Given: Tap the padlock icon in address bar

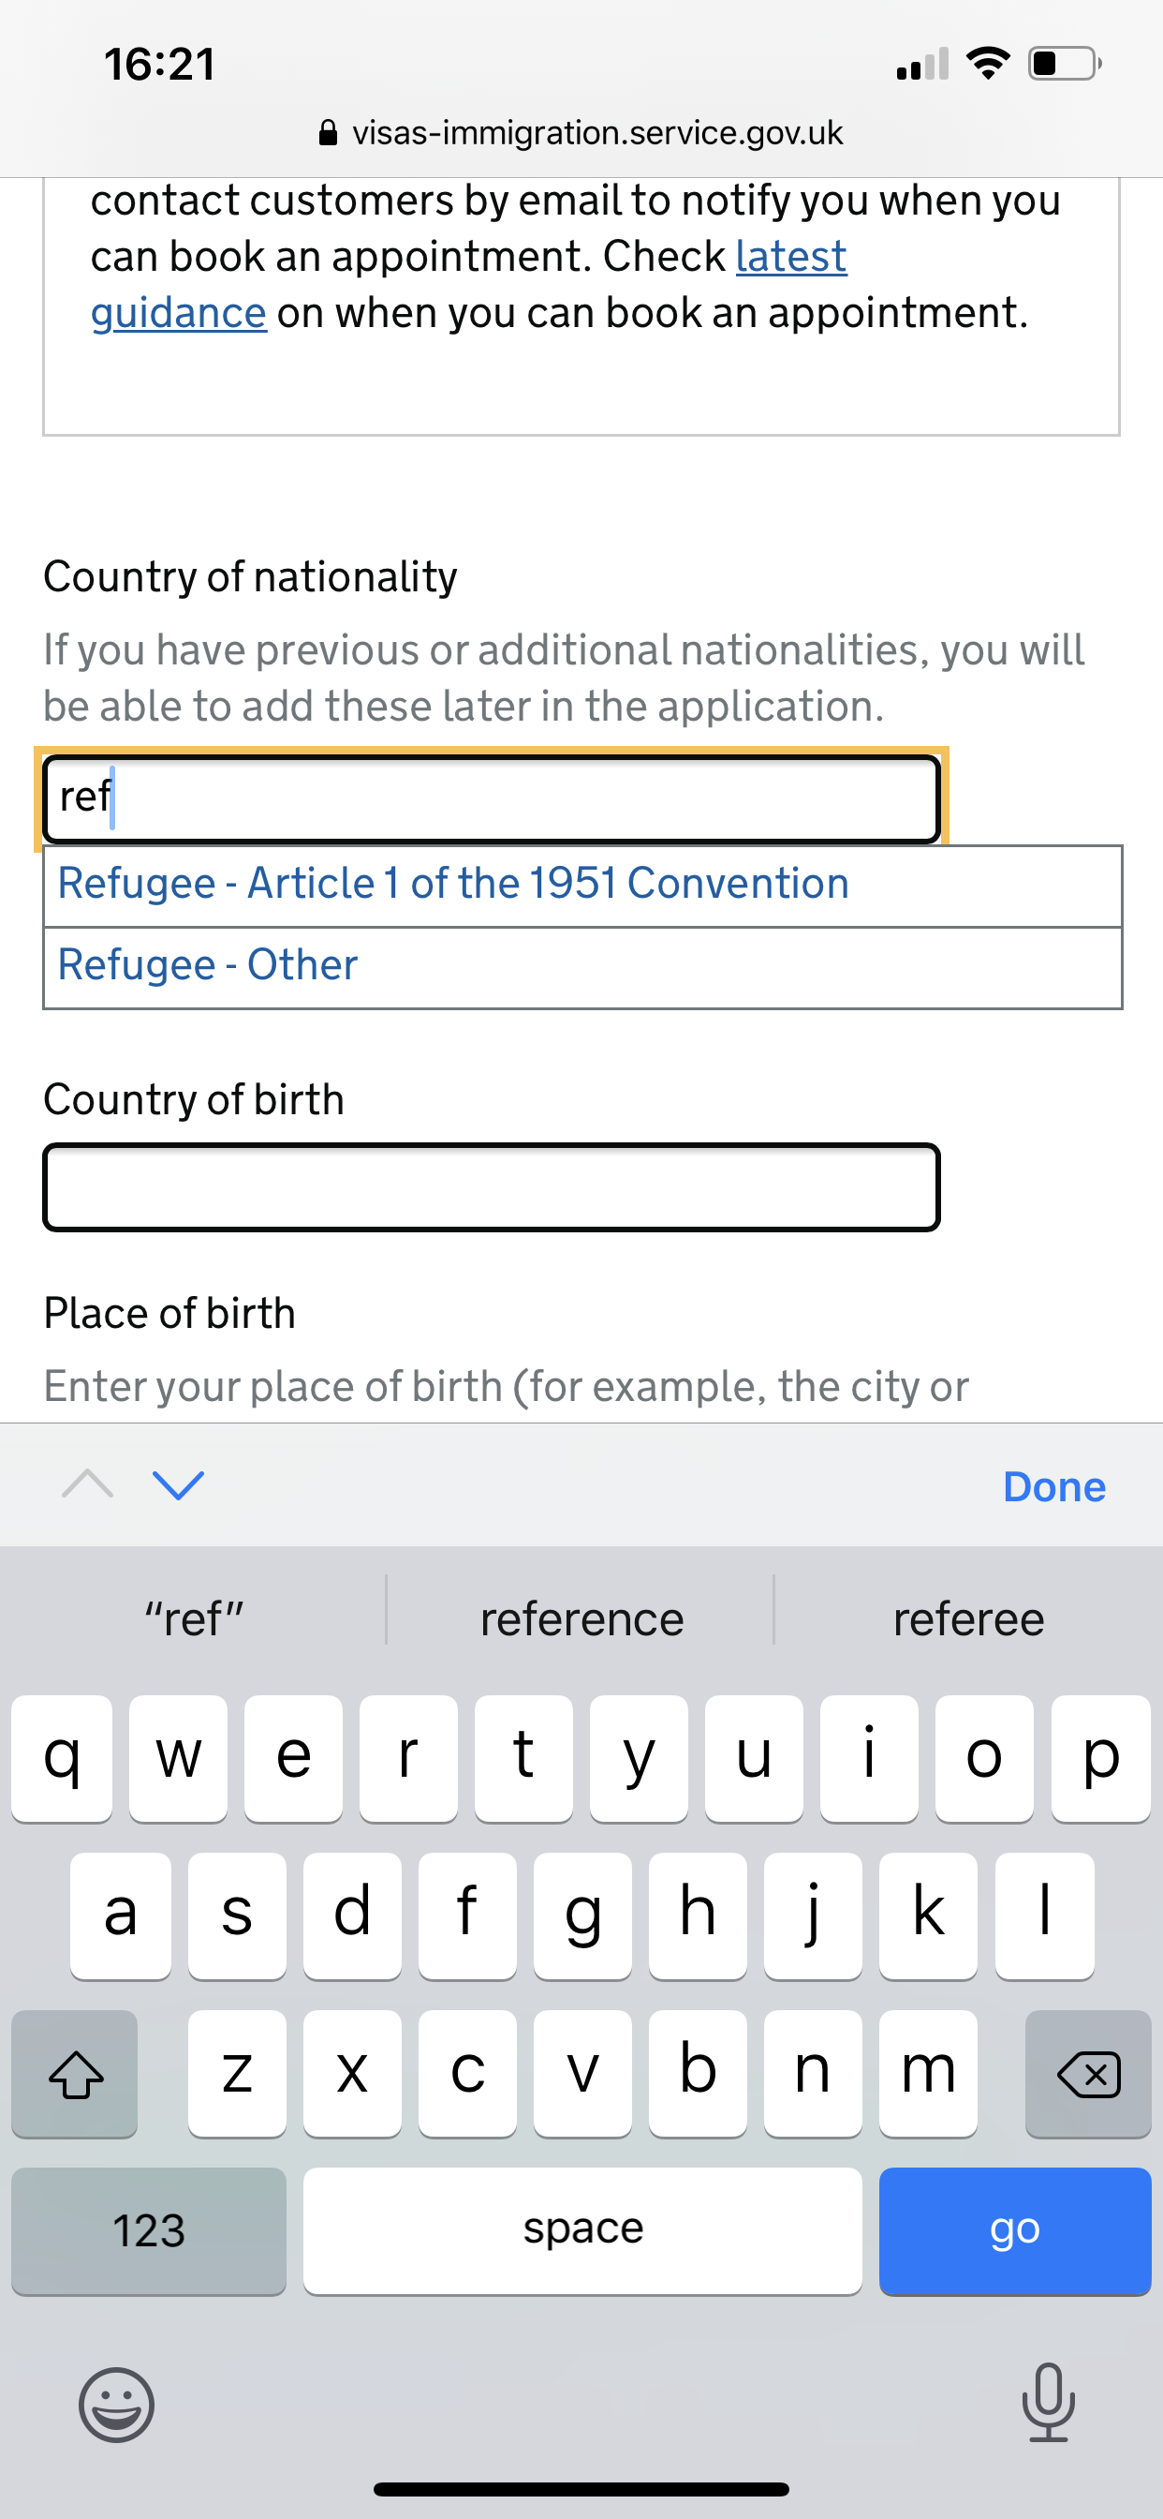Looking at the screenshot, I should point(329,132).
